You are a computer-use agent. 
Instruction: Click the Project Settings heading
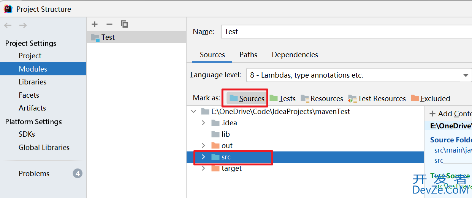[x=31, y=43]
